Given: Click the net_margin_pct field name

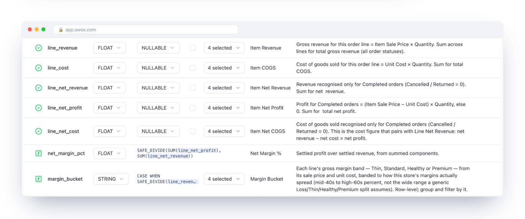Looking at the screenshot, I should [66, 153].
